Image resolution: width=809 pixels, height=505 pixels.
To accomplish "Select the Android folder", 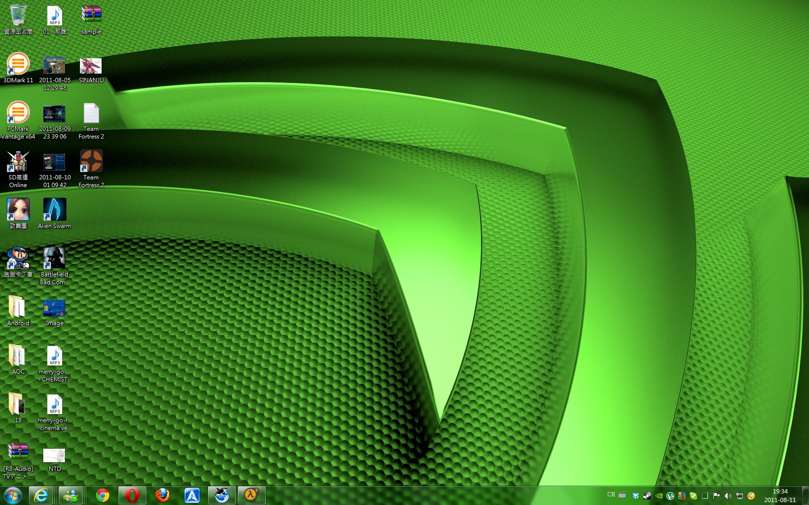I will [x=18, y=311].
